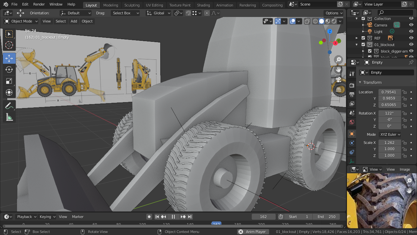Image resolution: width=417 pixels, height=235 pixels.
Task: Pause animation playback
Action: pyautogui.click(x=173, y=217)
